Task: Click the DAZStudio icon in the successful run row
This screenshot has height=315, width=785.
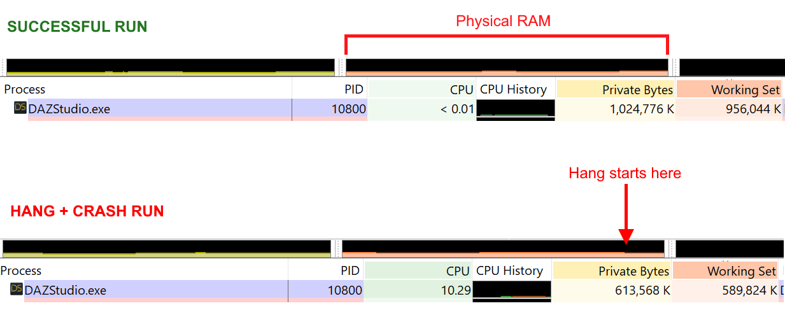Action: click(20, 108)
